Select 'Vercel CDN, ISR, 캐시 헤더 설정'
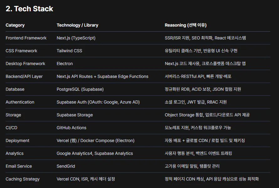This screenshot has width=279, height=188. tap(86, 179)
